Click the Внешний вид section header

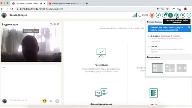click(153, 57)
